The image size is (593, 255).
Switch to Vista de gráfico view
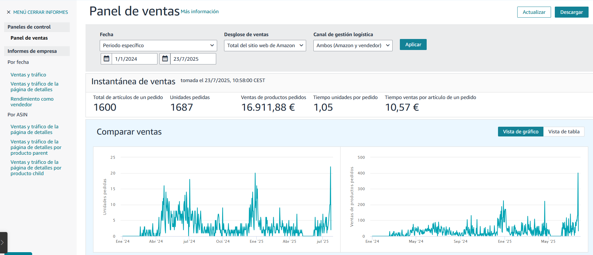[x=520, y=132]
